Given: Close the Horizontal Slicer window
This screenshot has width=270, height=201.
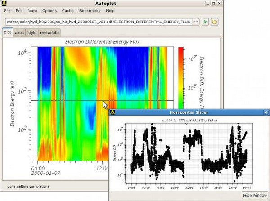Looking at the screenshot, I should (x=265, y=112).
